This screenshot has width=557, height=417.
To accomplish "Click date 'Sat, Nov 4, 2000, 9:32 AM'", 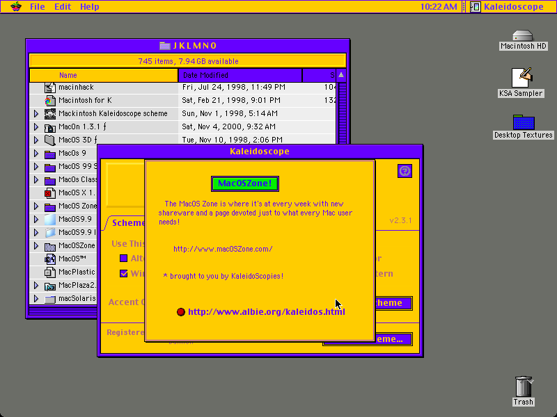I will pos(229,126).
